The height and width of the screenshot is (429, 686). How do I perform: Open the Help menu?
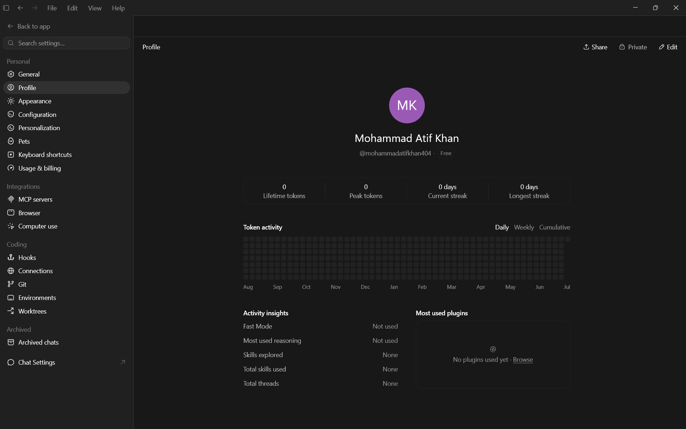click(118, 8)
